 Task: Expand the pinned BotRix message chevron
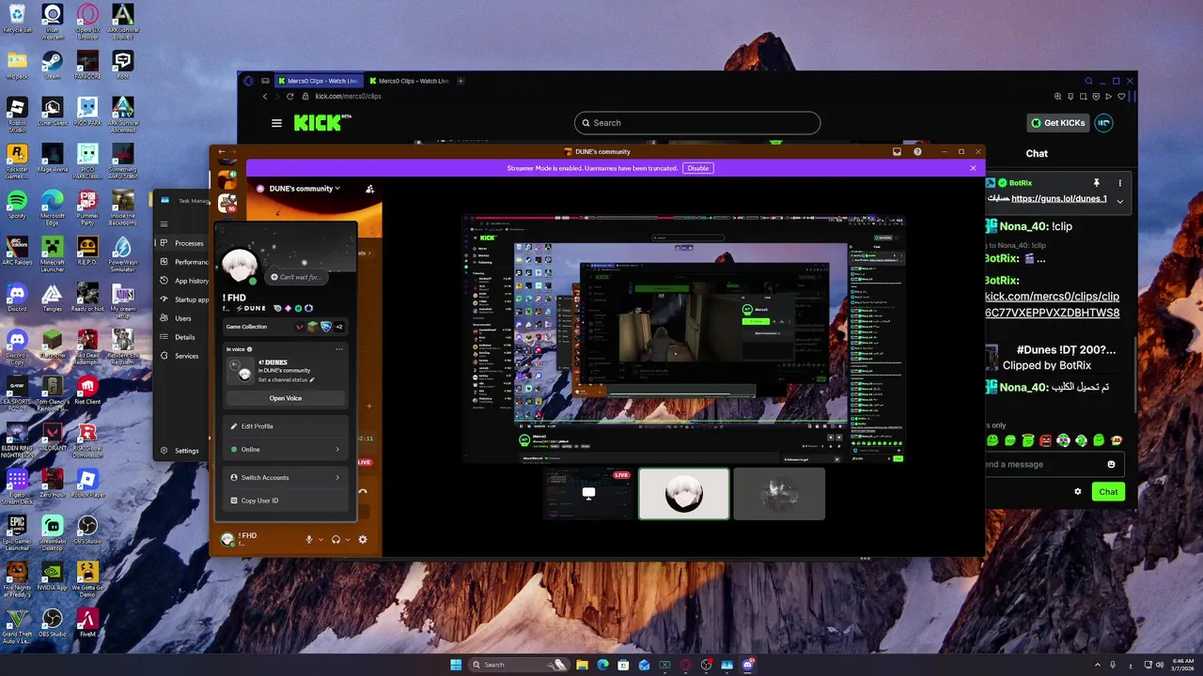[1119, 201]
